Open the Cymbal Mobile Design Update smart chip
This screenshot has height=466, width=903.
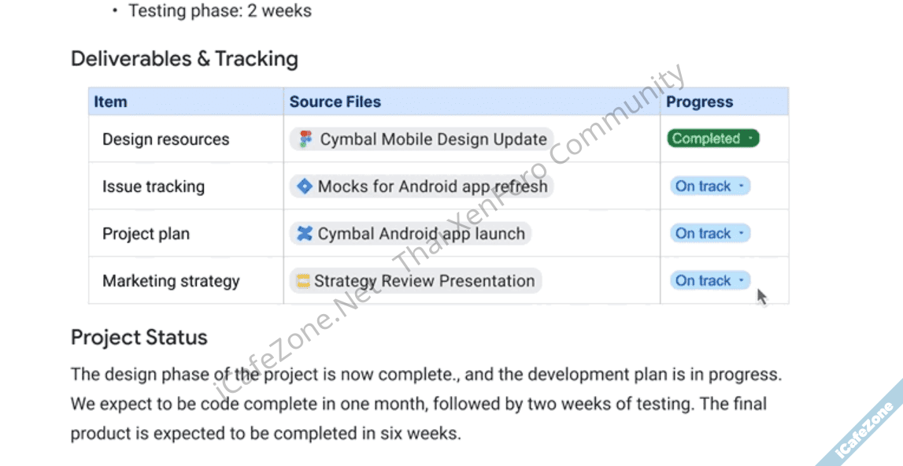(433, 139)
